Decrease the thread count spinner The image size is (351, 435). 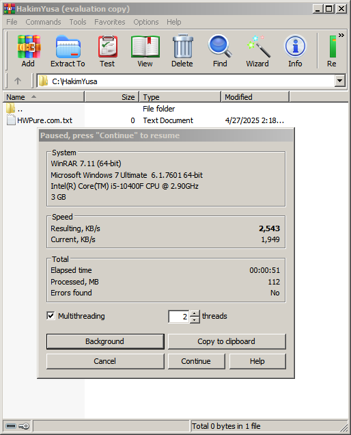pos(195,320)
